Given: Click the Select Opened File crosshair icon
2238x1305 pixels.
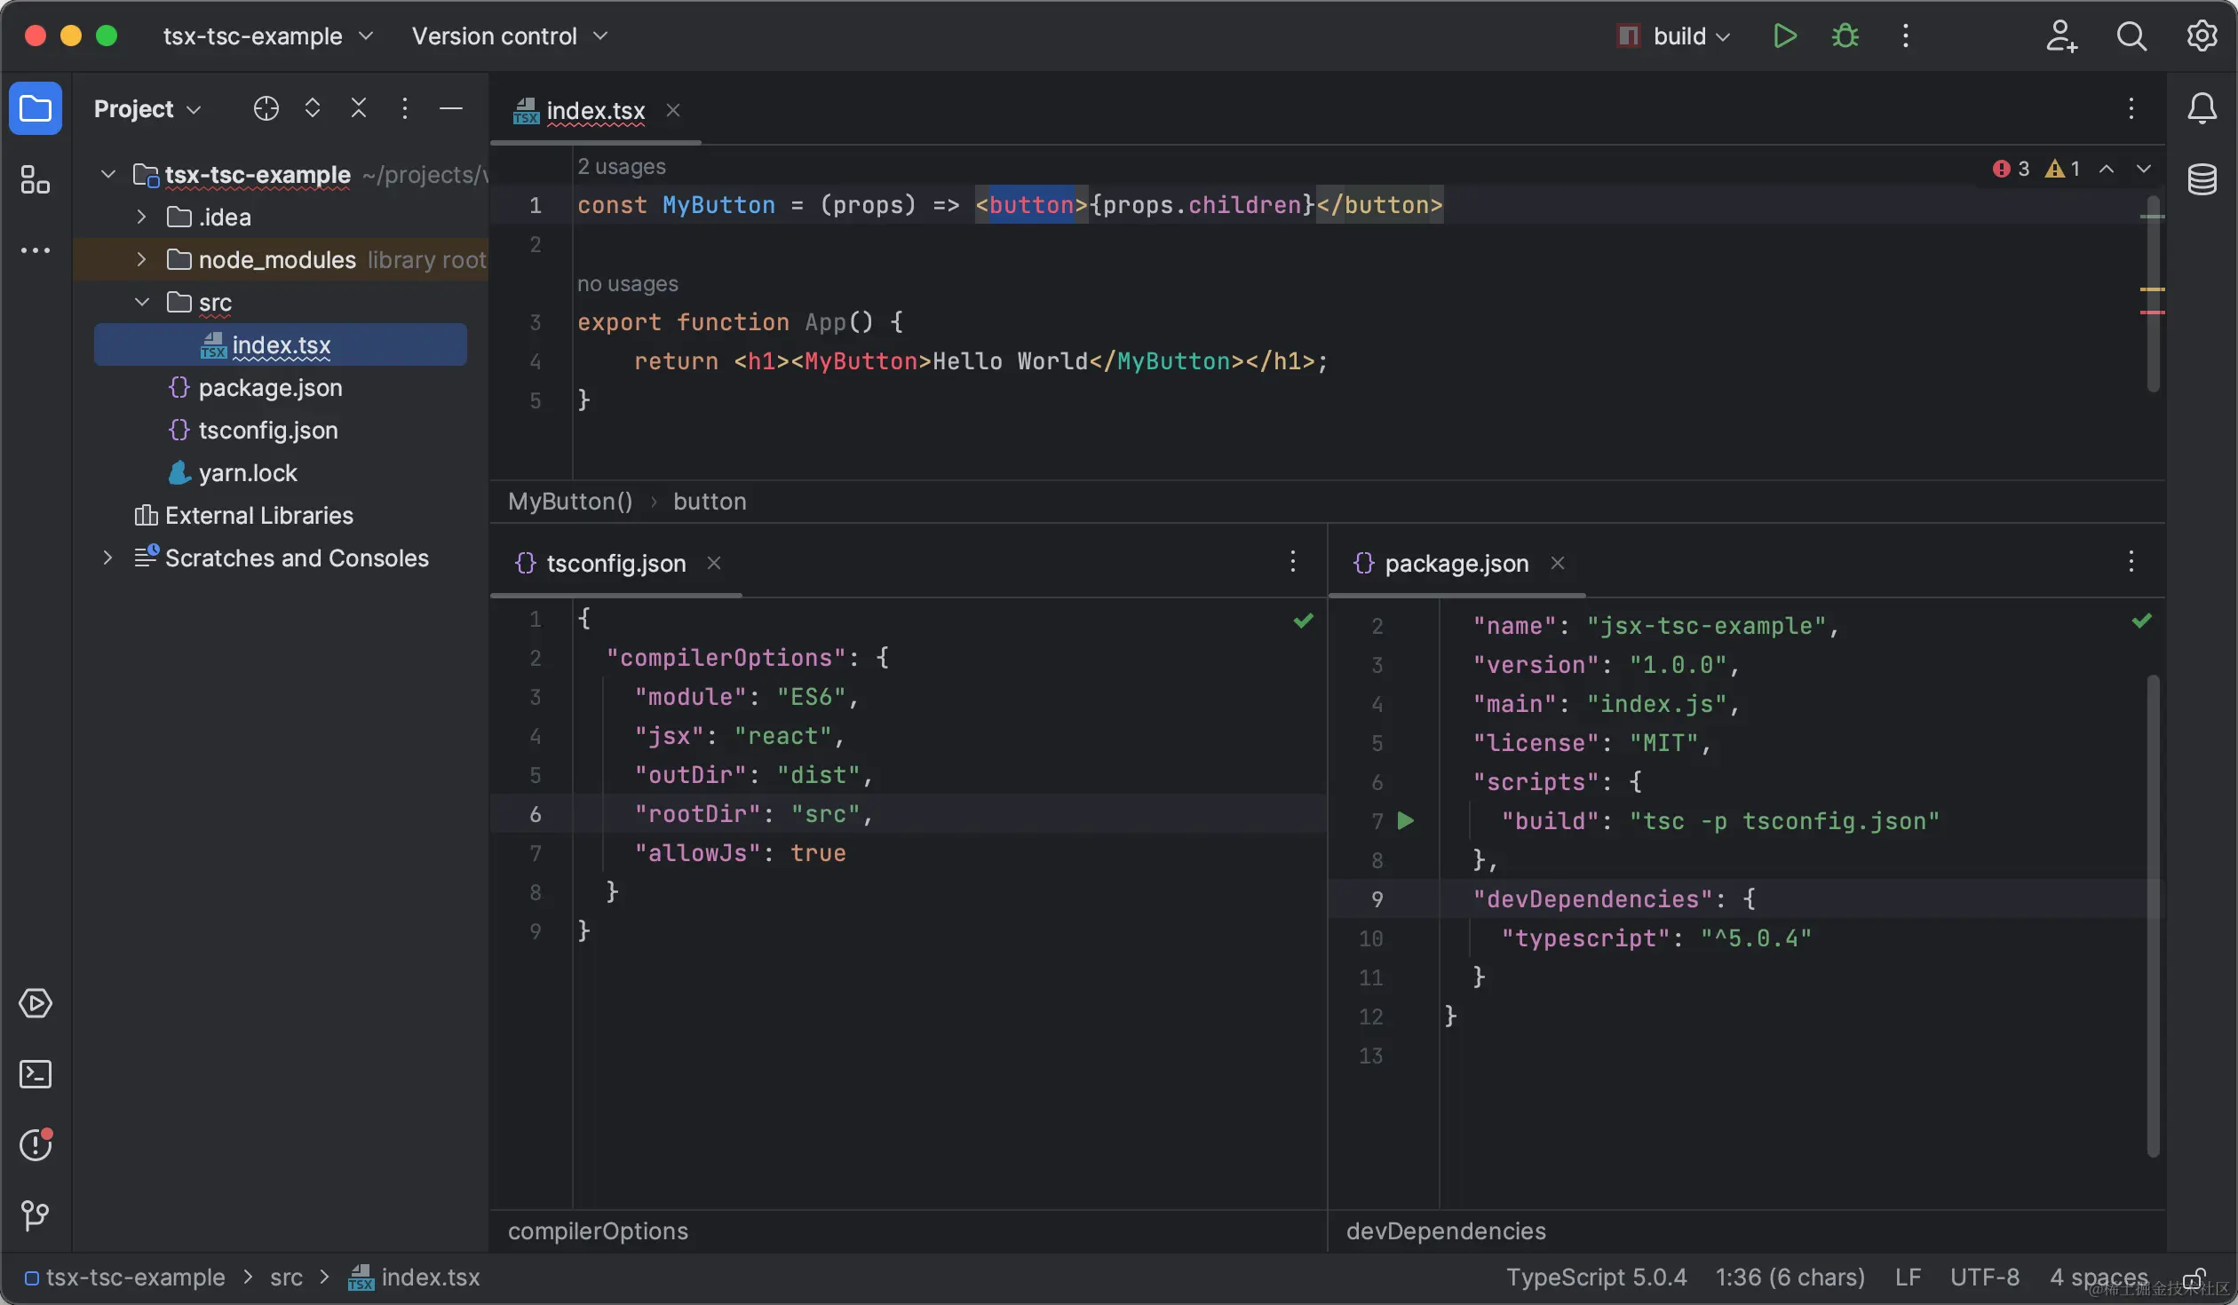Looking at the screenshot, I should click(x=266, y=109).
